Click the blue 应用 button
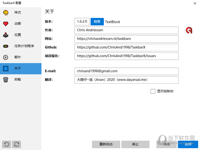Screen dimensions: 200x150 pyautogui.click(x=188, y=144)
